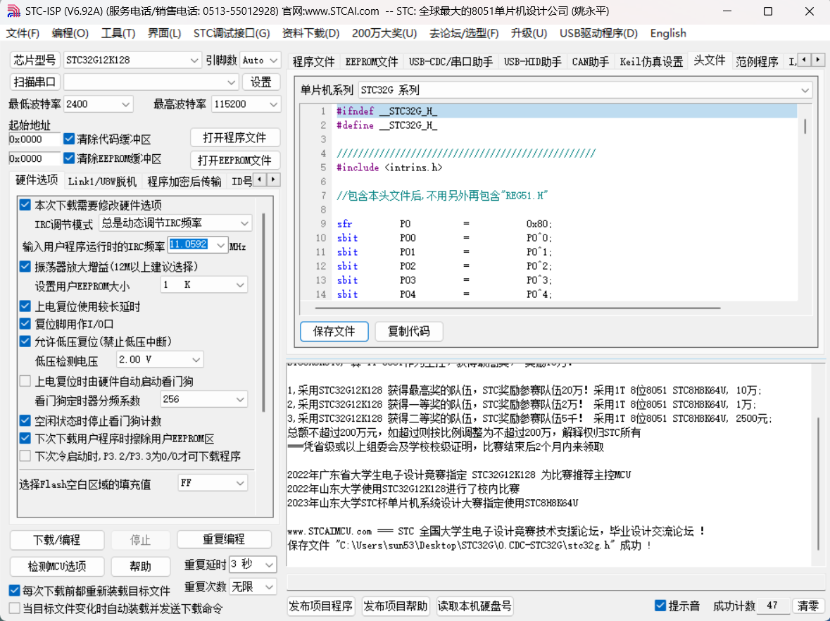The image size is (830, 621).
Task: Open the English menu item
Action: point(668,33)
